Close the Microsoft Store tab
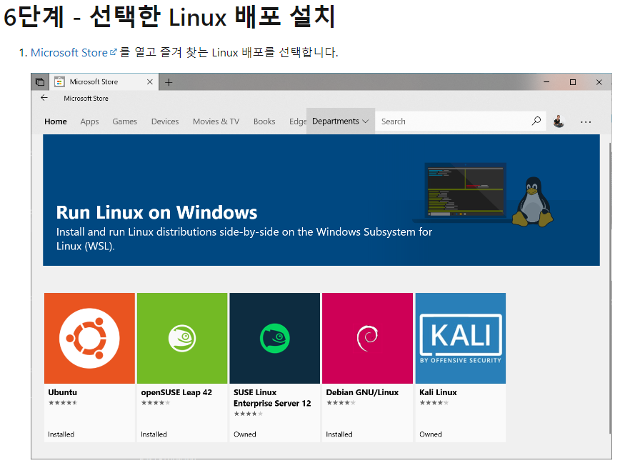620x468 pixels. click(x=150, y=82)
